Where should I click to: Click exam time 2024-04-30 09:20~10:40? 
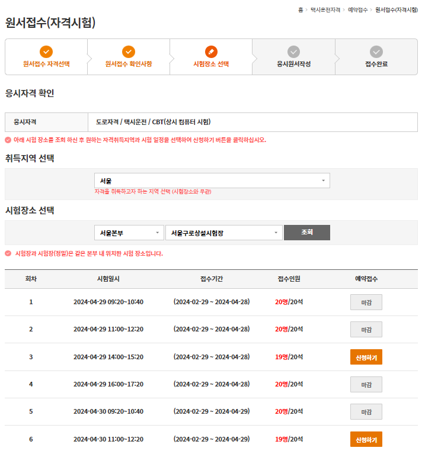click(108, 411)
